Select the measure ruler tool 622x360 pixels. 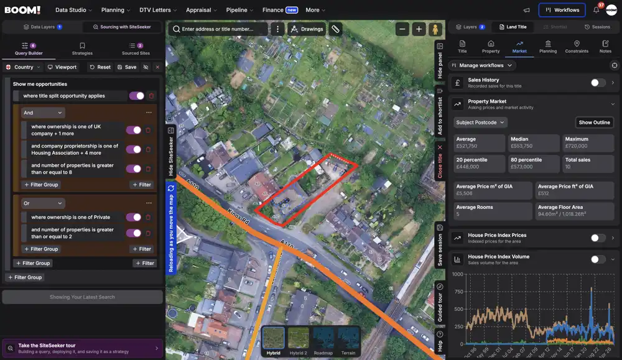[x=336, y=29]
